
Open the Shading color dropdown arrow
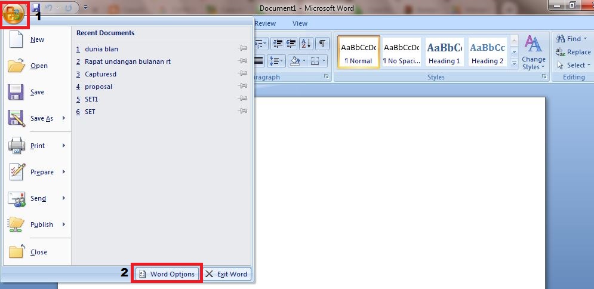tap(304, 60)
